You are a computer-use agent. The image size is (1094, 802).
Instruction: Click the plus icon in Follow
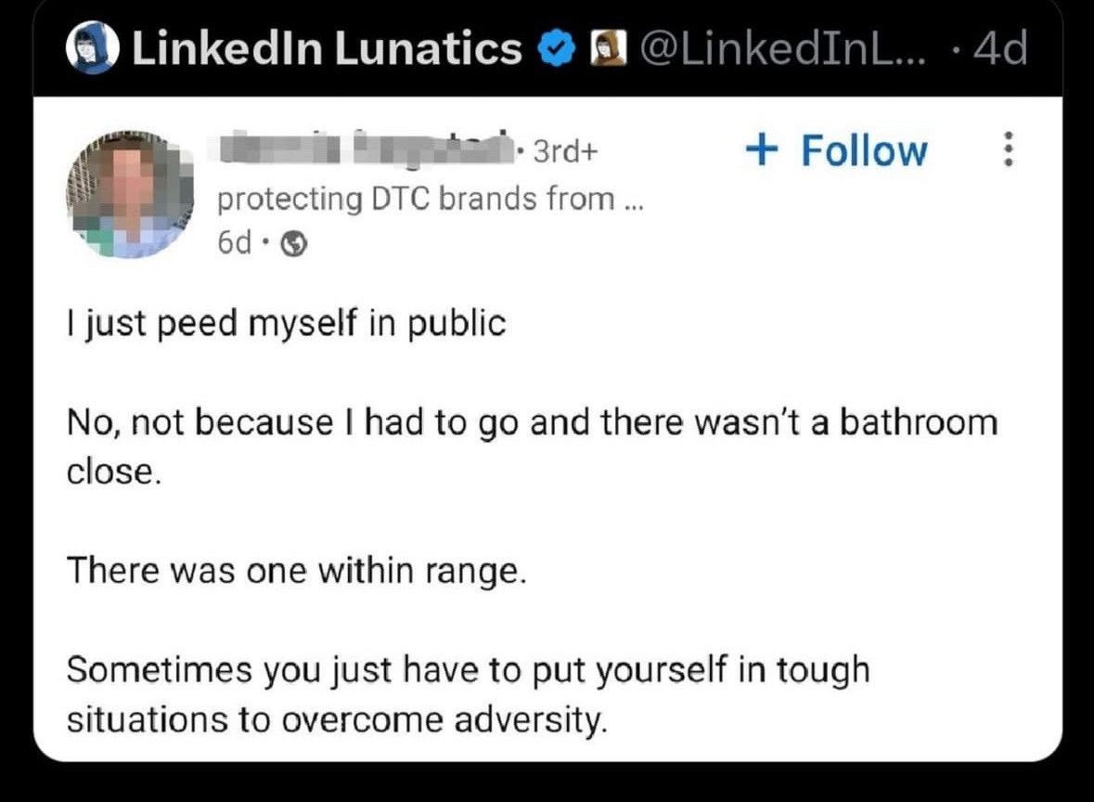coord(762,149)
